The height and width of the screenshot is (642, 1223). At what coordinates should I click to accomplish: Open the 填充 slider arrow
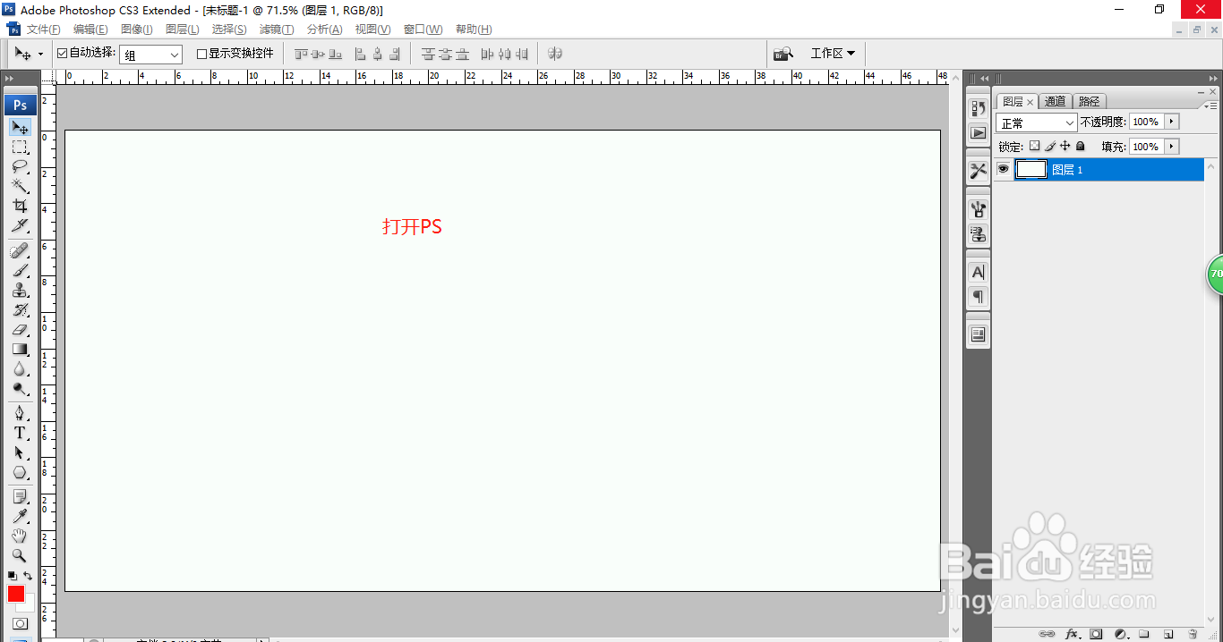click(x=1172, y=147)
